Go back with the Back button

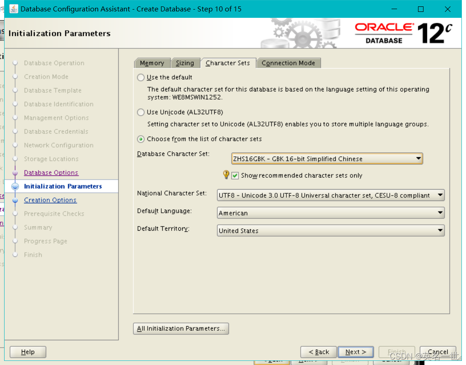pos(318,352)
